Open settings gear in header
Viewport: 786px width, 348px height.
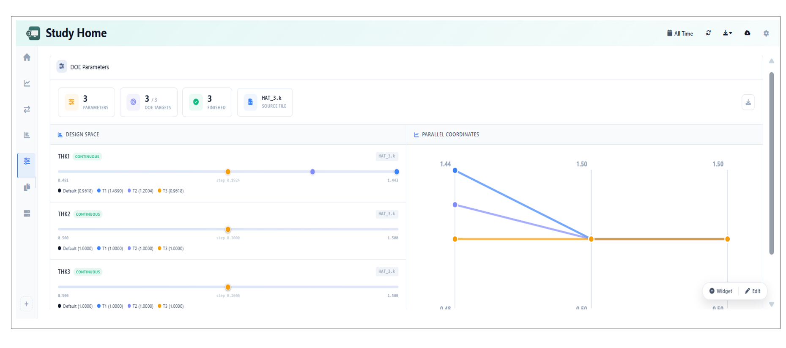coord(766,33)
